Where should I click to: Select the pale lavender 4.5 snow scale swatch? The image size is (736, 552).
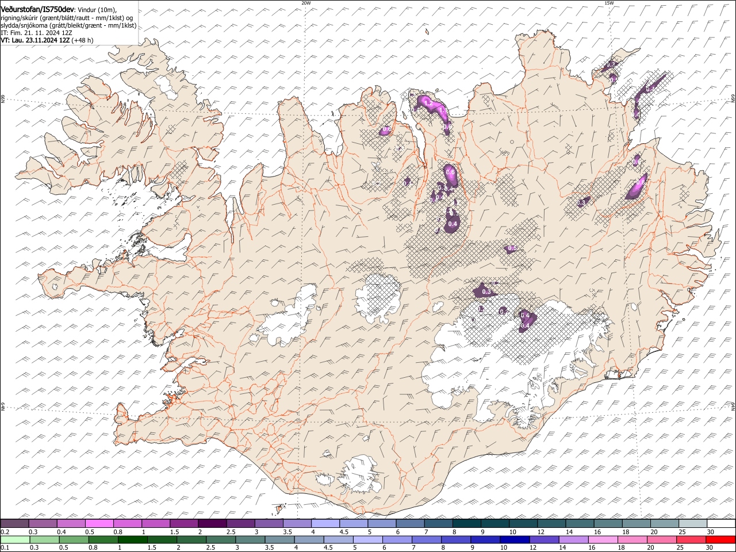(354, 524)
